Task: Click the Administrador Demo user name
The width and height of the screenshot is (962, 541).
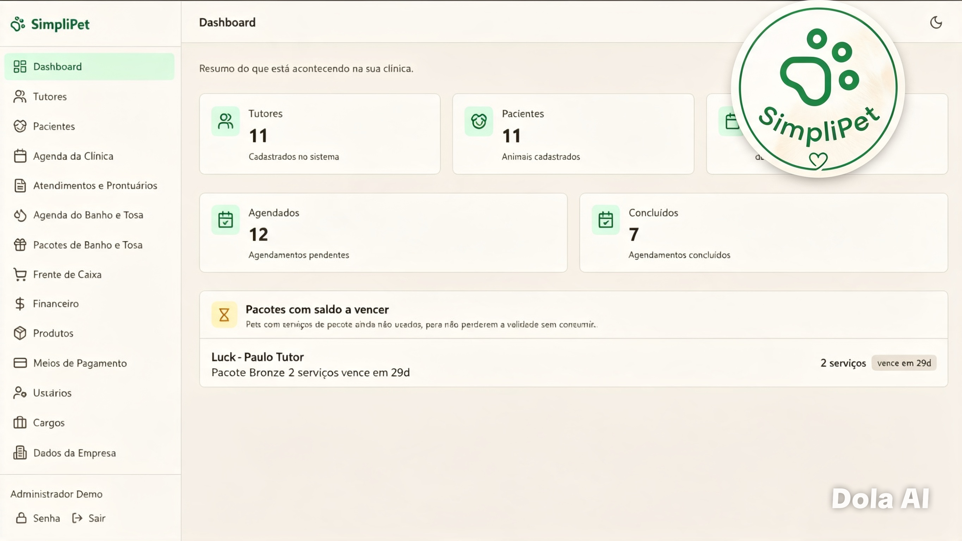Action: 56,494
